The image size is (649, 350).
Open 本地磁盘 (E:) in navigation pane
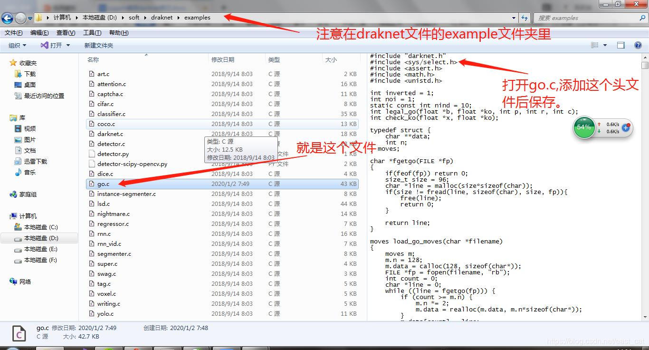pos(41,249)
